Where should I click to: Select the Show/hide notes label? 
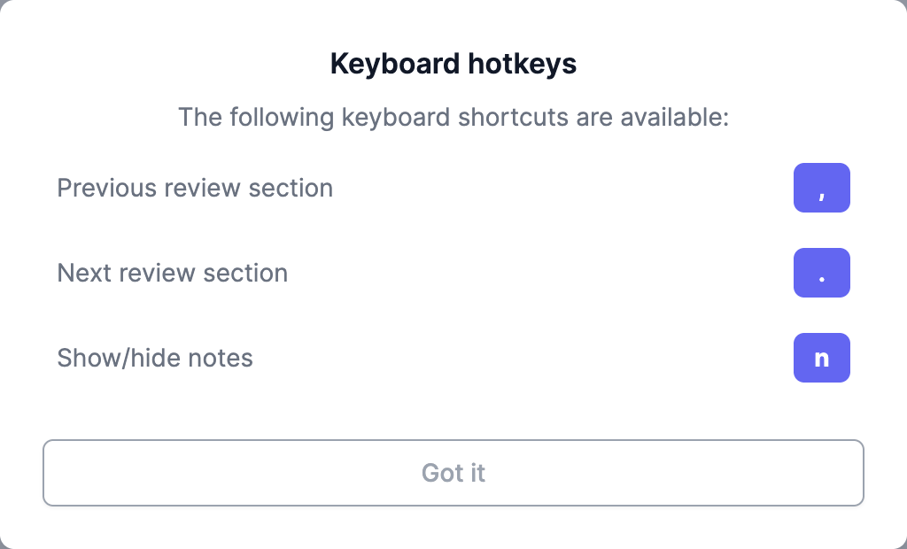(155, 358)
